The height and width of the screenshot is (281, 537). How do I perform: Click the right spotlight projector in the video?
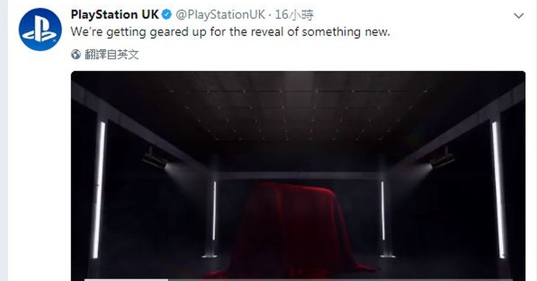pos(442,159)
